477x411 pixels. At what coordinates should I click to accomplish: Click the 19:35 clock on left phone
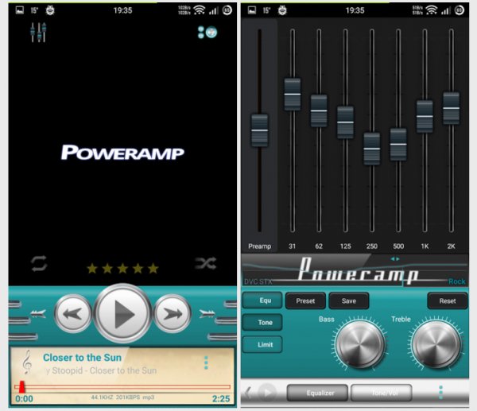pyautogui.click(x=122, y=10)
